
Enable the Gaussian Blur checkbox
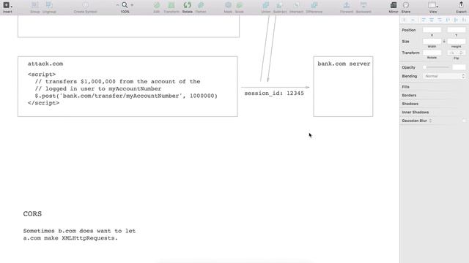click(x=464, y=121)
